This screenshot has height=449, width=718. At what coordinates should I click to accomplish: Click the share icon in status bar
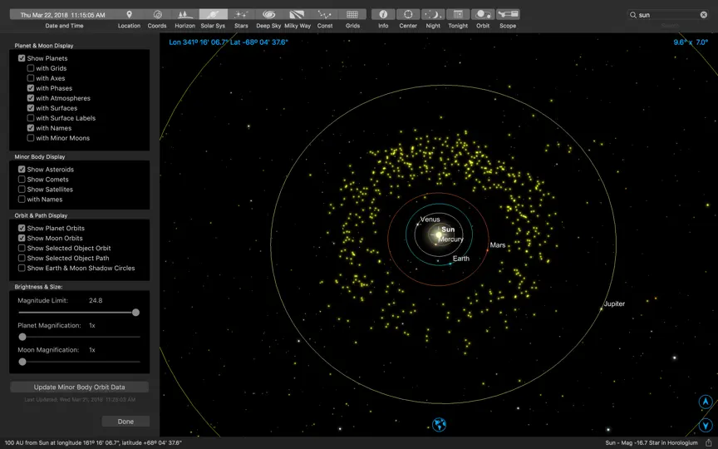[x=709, y=442]
